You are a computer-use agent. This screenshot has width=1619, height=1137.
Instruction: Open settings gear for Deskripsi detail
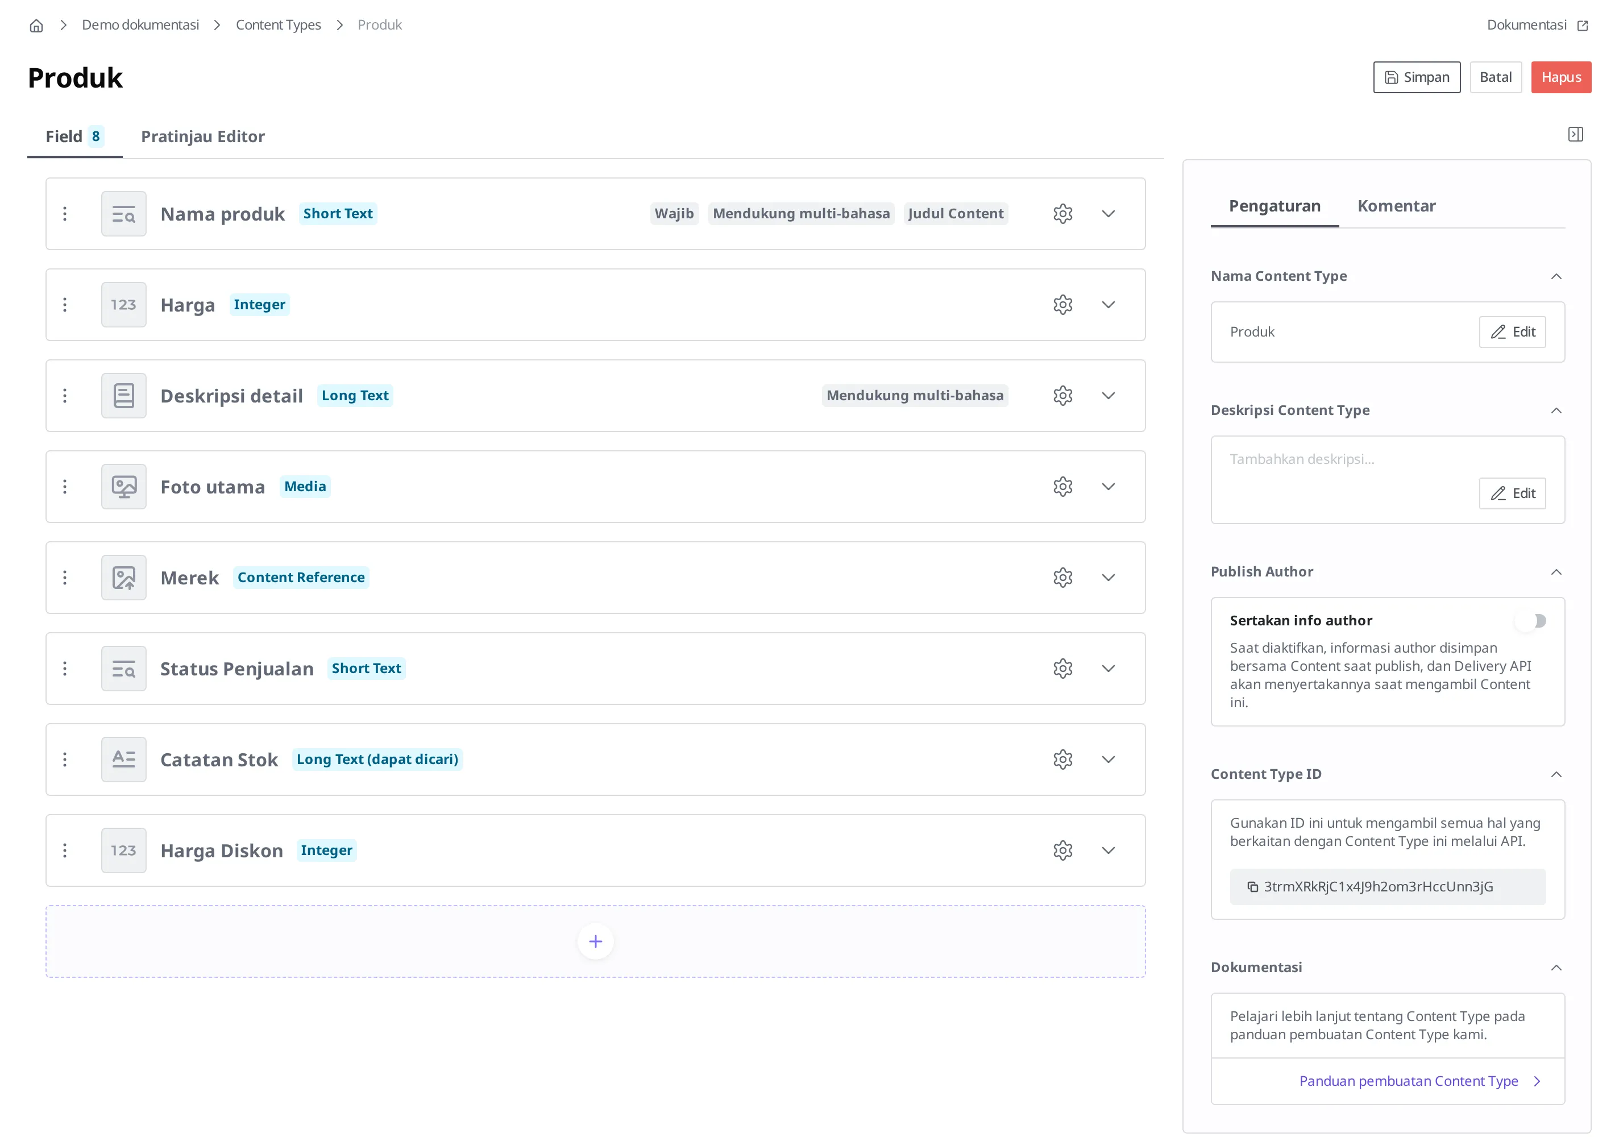click(x=1062, y=396)
